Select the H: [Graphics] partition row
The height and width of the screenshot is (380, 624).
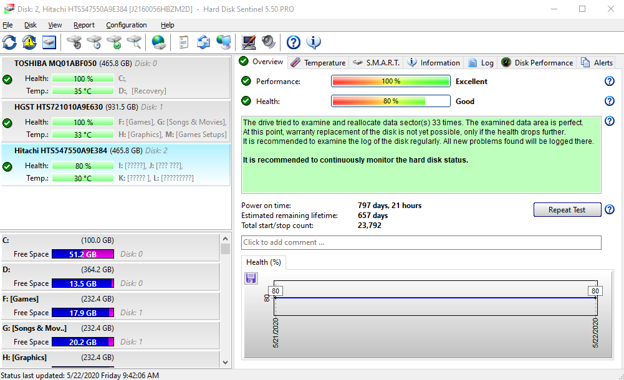coord(110,359)
